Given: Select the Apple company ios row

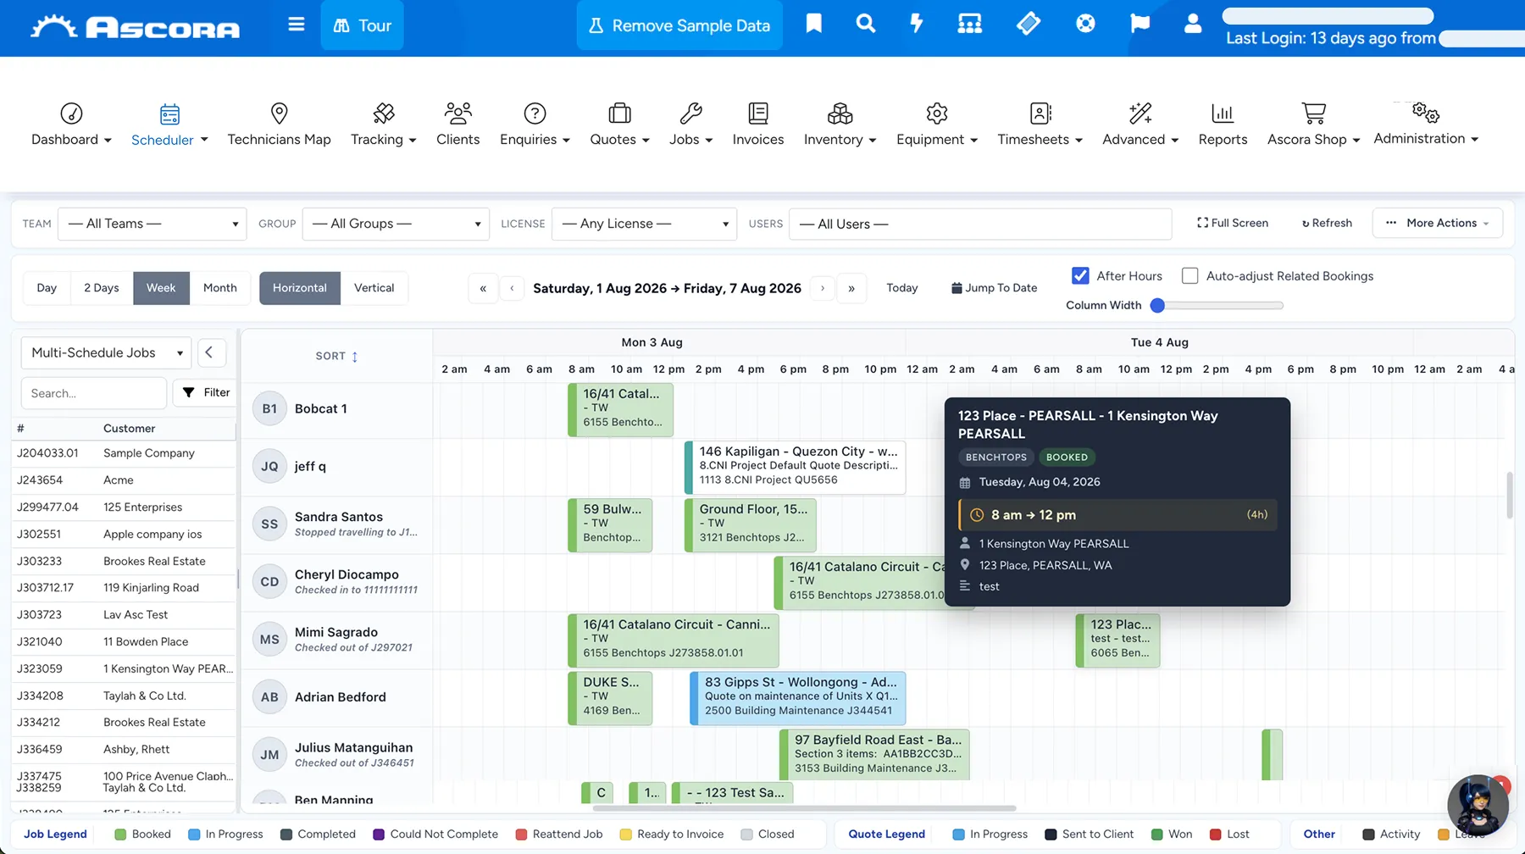Looking at the screenshot, I should click(x=124, y=534).
